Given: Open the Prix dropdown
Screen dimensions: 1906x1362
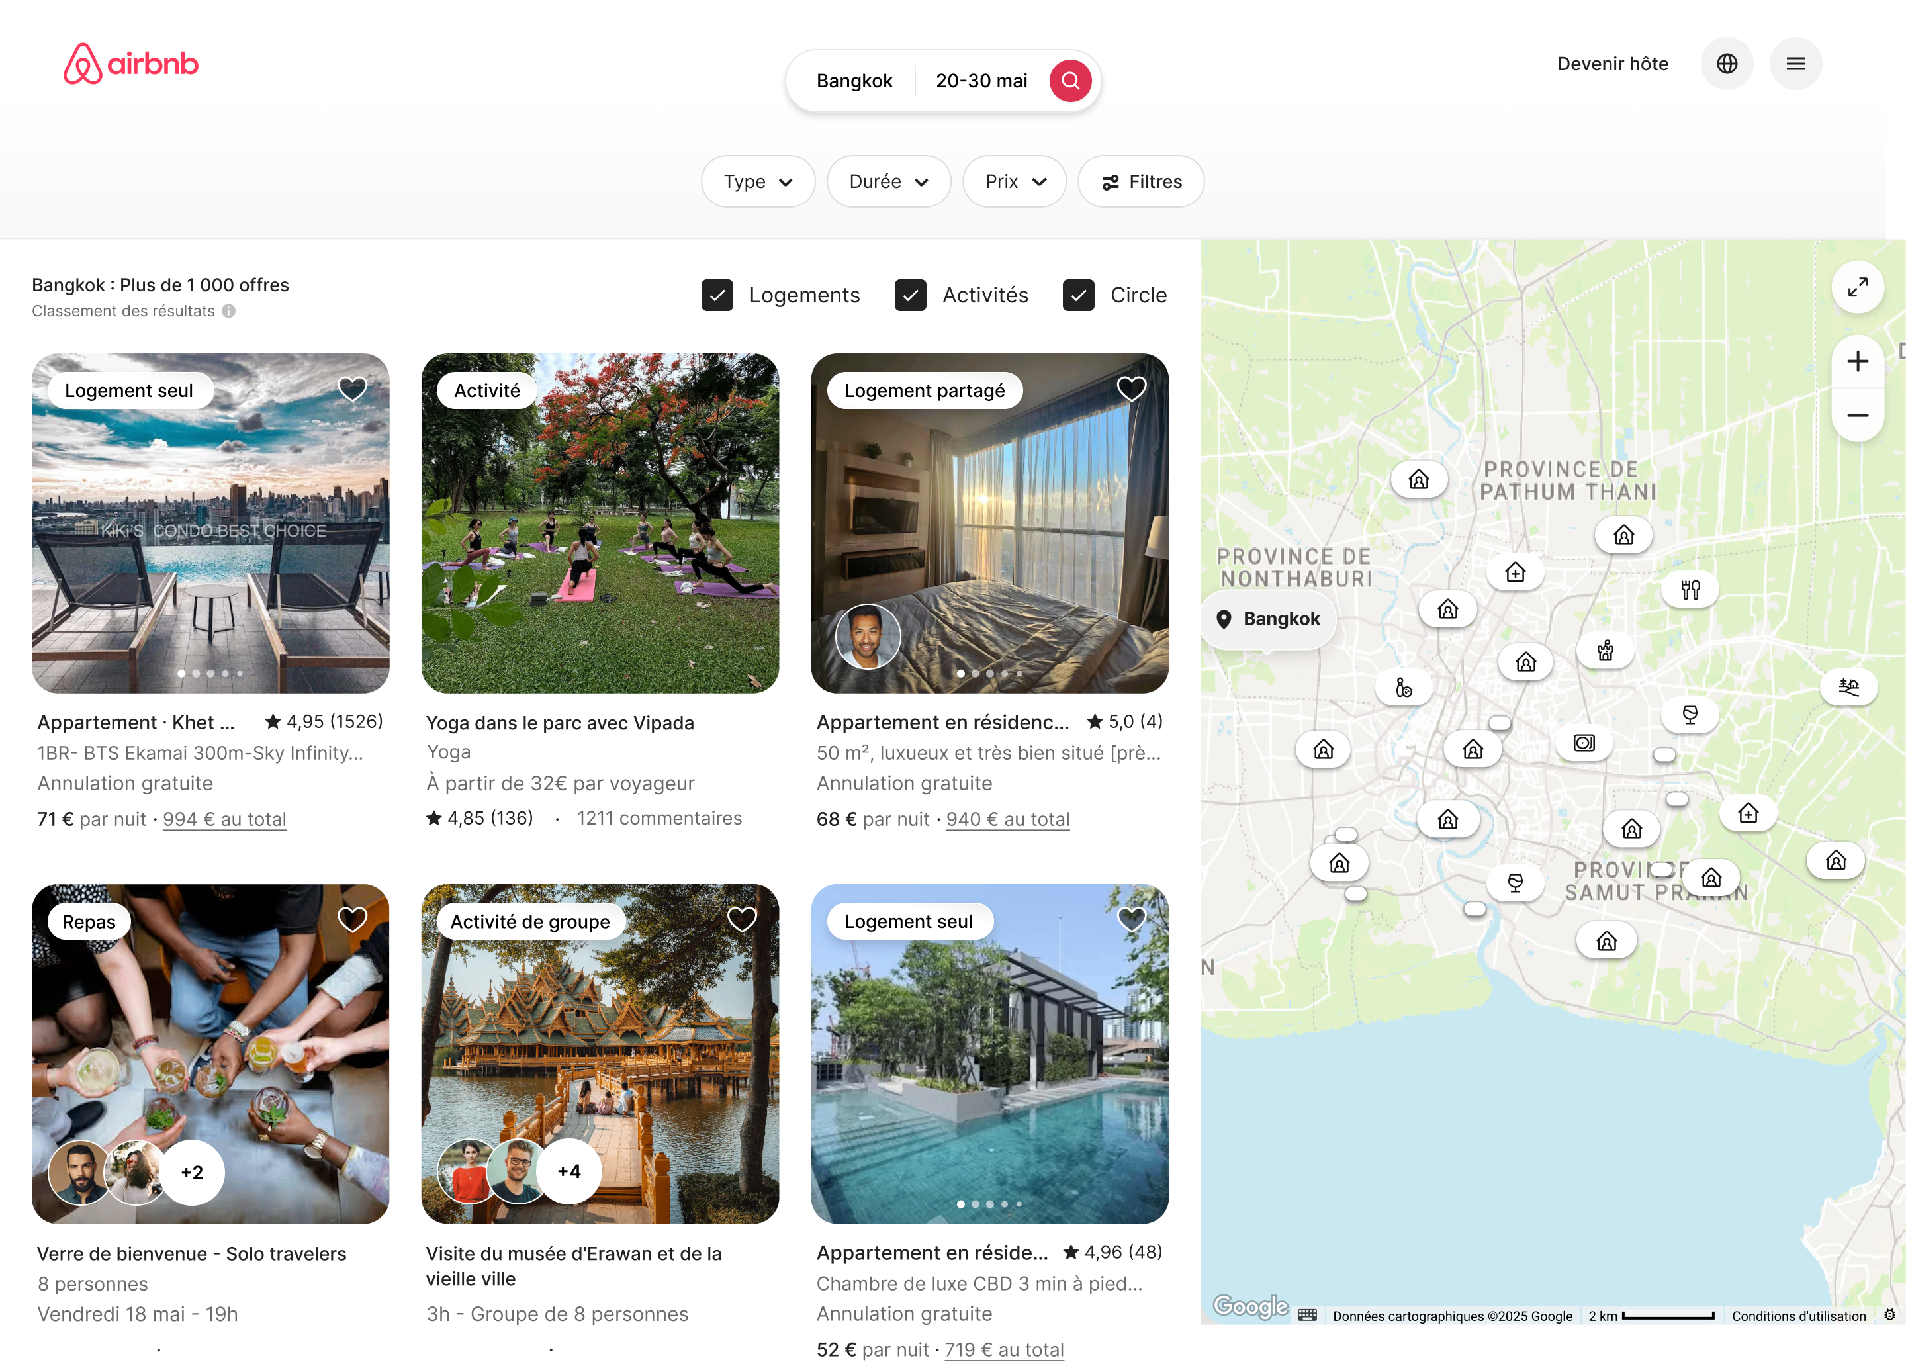Looking at the screenshot, I should pyautogui.click(x=1015, y=181).
